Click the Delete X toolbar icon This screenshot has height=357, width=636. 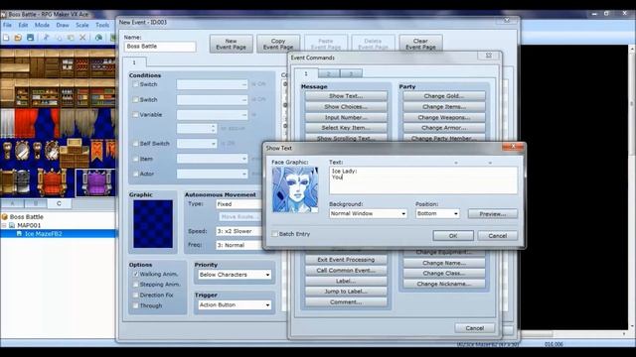pos(82,38)
